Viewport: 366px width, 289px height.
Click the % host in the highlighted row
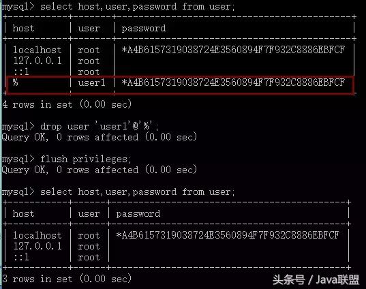coord(16,82)
